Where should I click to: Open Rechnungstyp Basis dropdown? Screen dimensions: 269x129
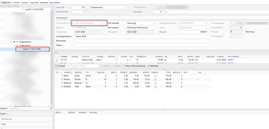point(104,23)
